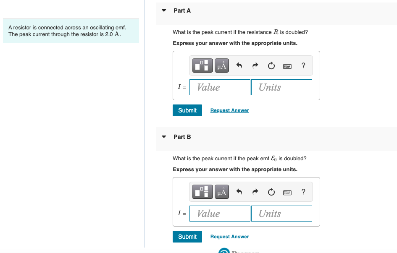The width and height of the screenshot is (397, 253).
Task: Click redo arrow in Part A toolbar
Action: [255, 66]
